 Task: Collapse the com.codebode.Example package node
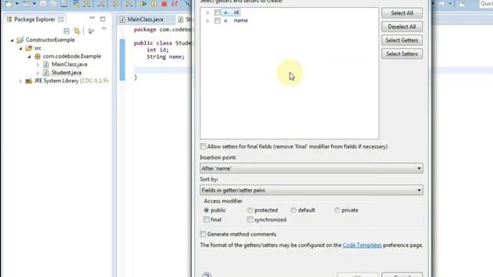coord(29,56)
